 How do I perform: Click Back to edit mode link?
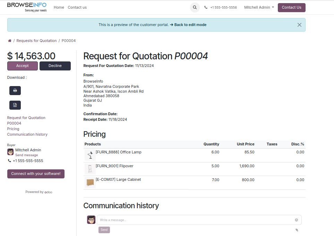click(190, 25)
